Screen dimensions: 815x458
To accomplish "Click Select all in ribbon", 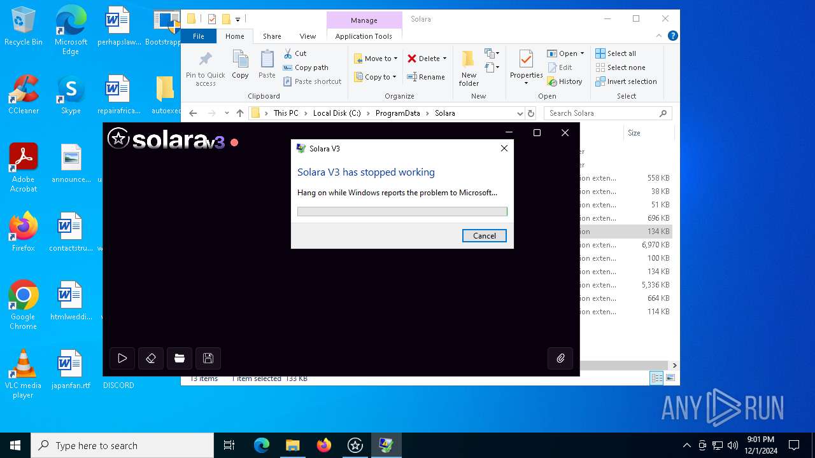I will pyautogui.click(x=616, y=53).
